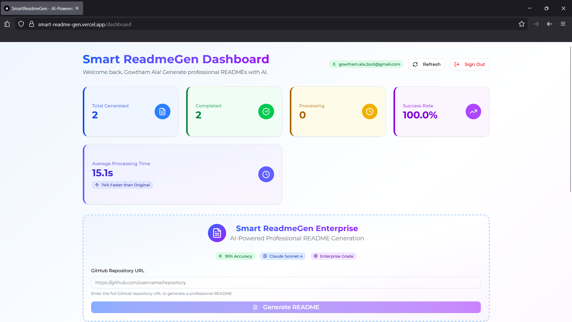Click the Sign Out button
This screenshot has height=322, width=572.
470,64
